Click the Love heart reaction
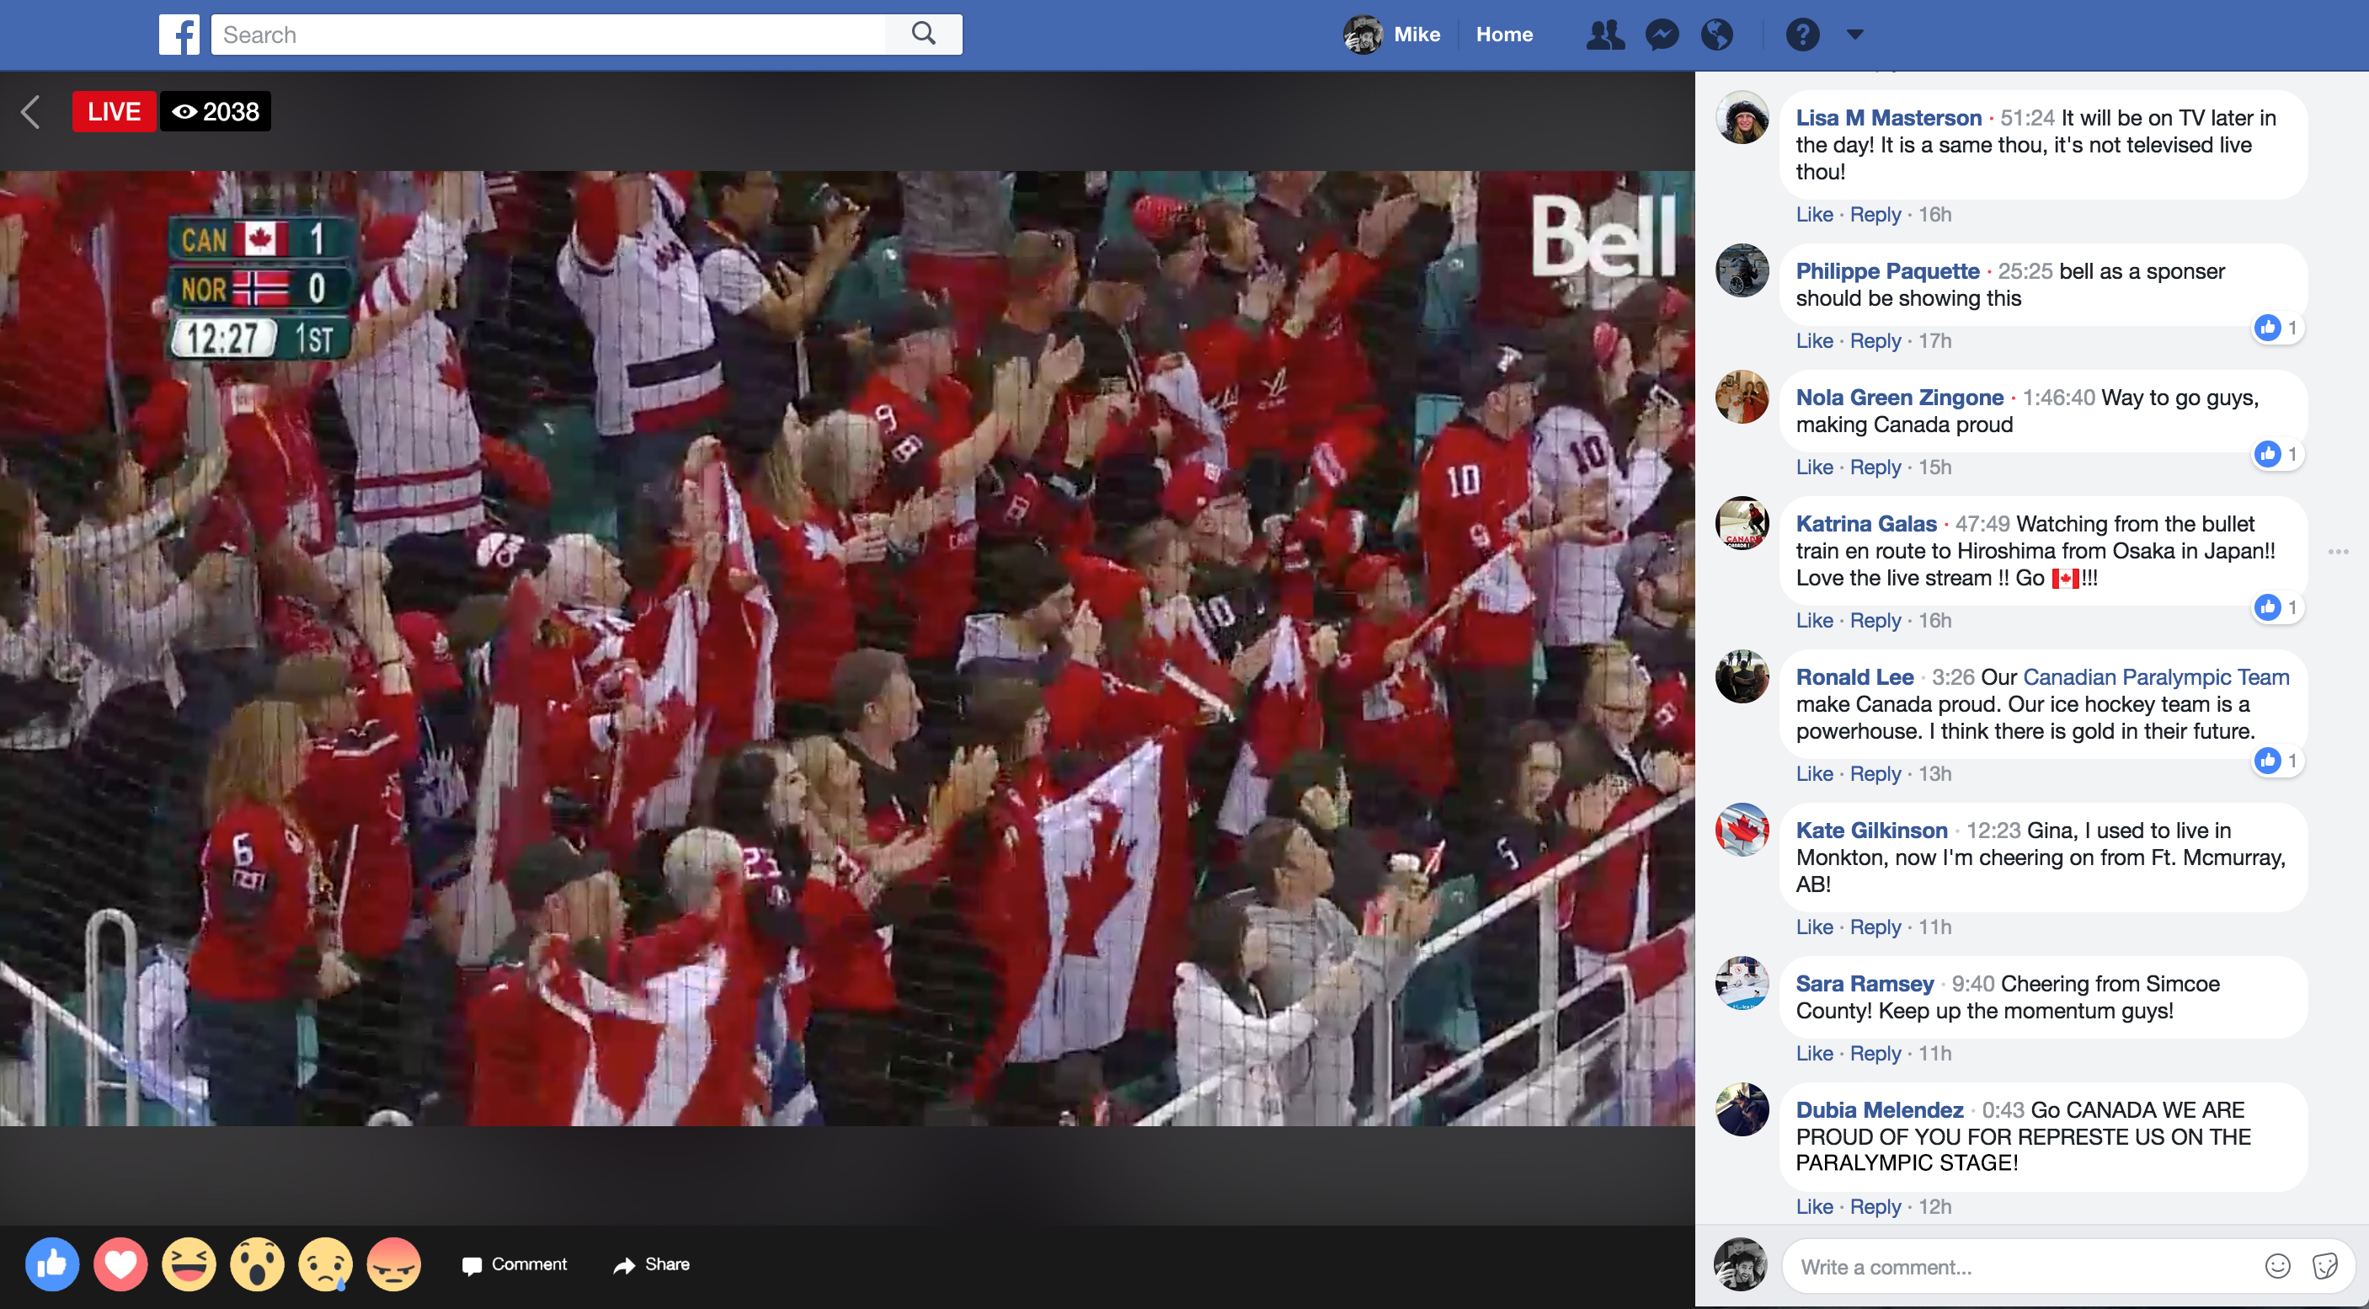This screenshot has width=2369, height=1309. click(x=120, y=1265)
